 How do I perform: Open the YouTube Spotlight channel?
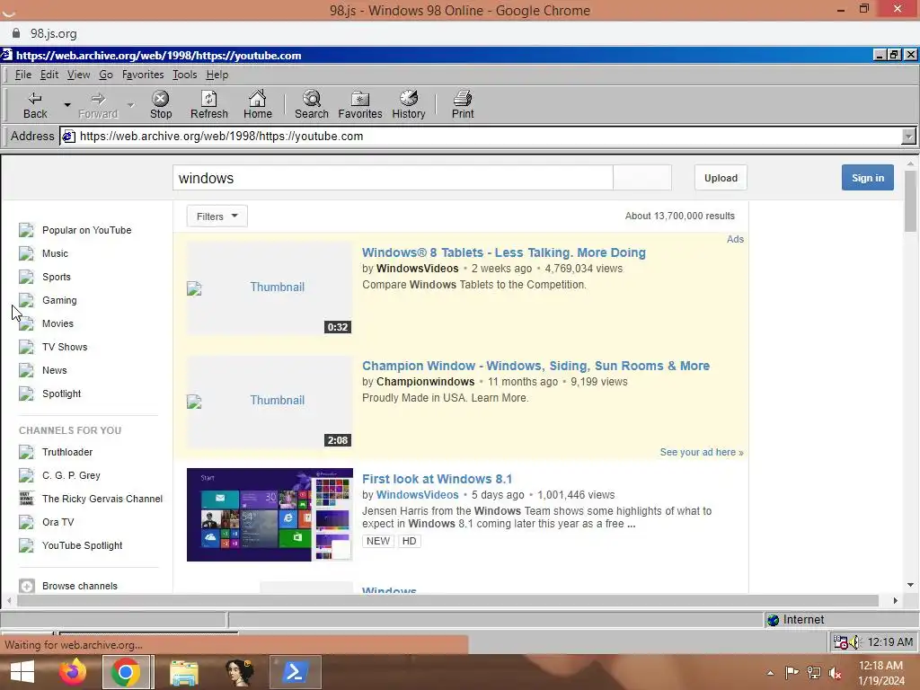tap(82, 545)
